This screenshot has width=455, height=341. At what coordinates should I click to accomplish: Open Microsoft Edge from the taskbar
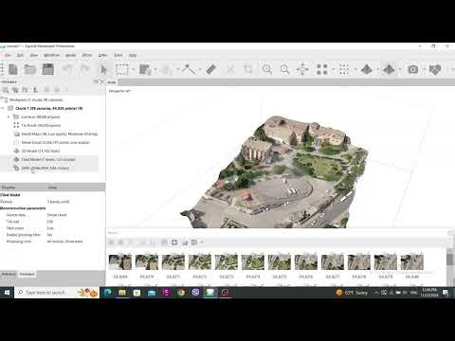click(x=108, y=293)
